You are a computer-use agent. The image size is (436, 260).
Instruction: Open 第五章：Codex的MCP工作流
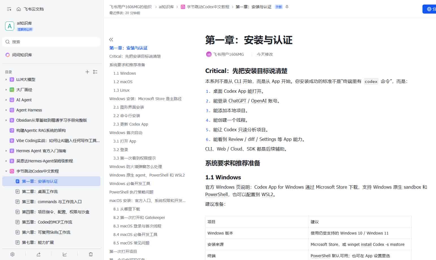47,222
